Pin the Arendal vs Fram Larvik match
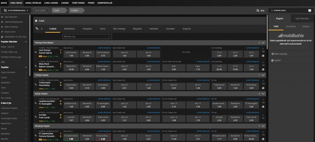Screen dimensions: 315x142 tap(36, 116)
